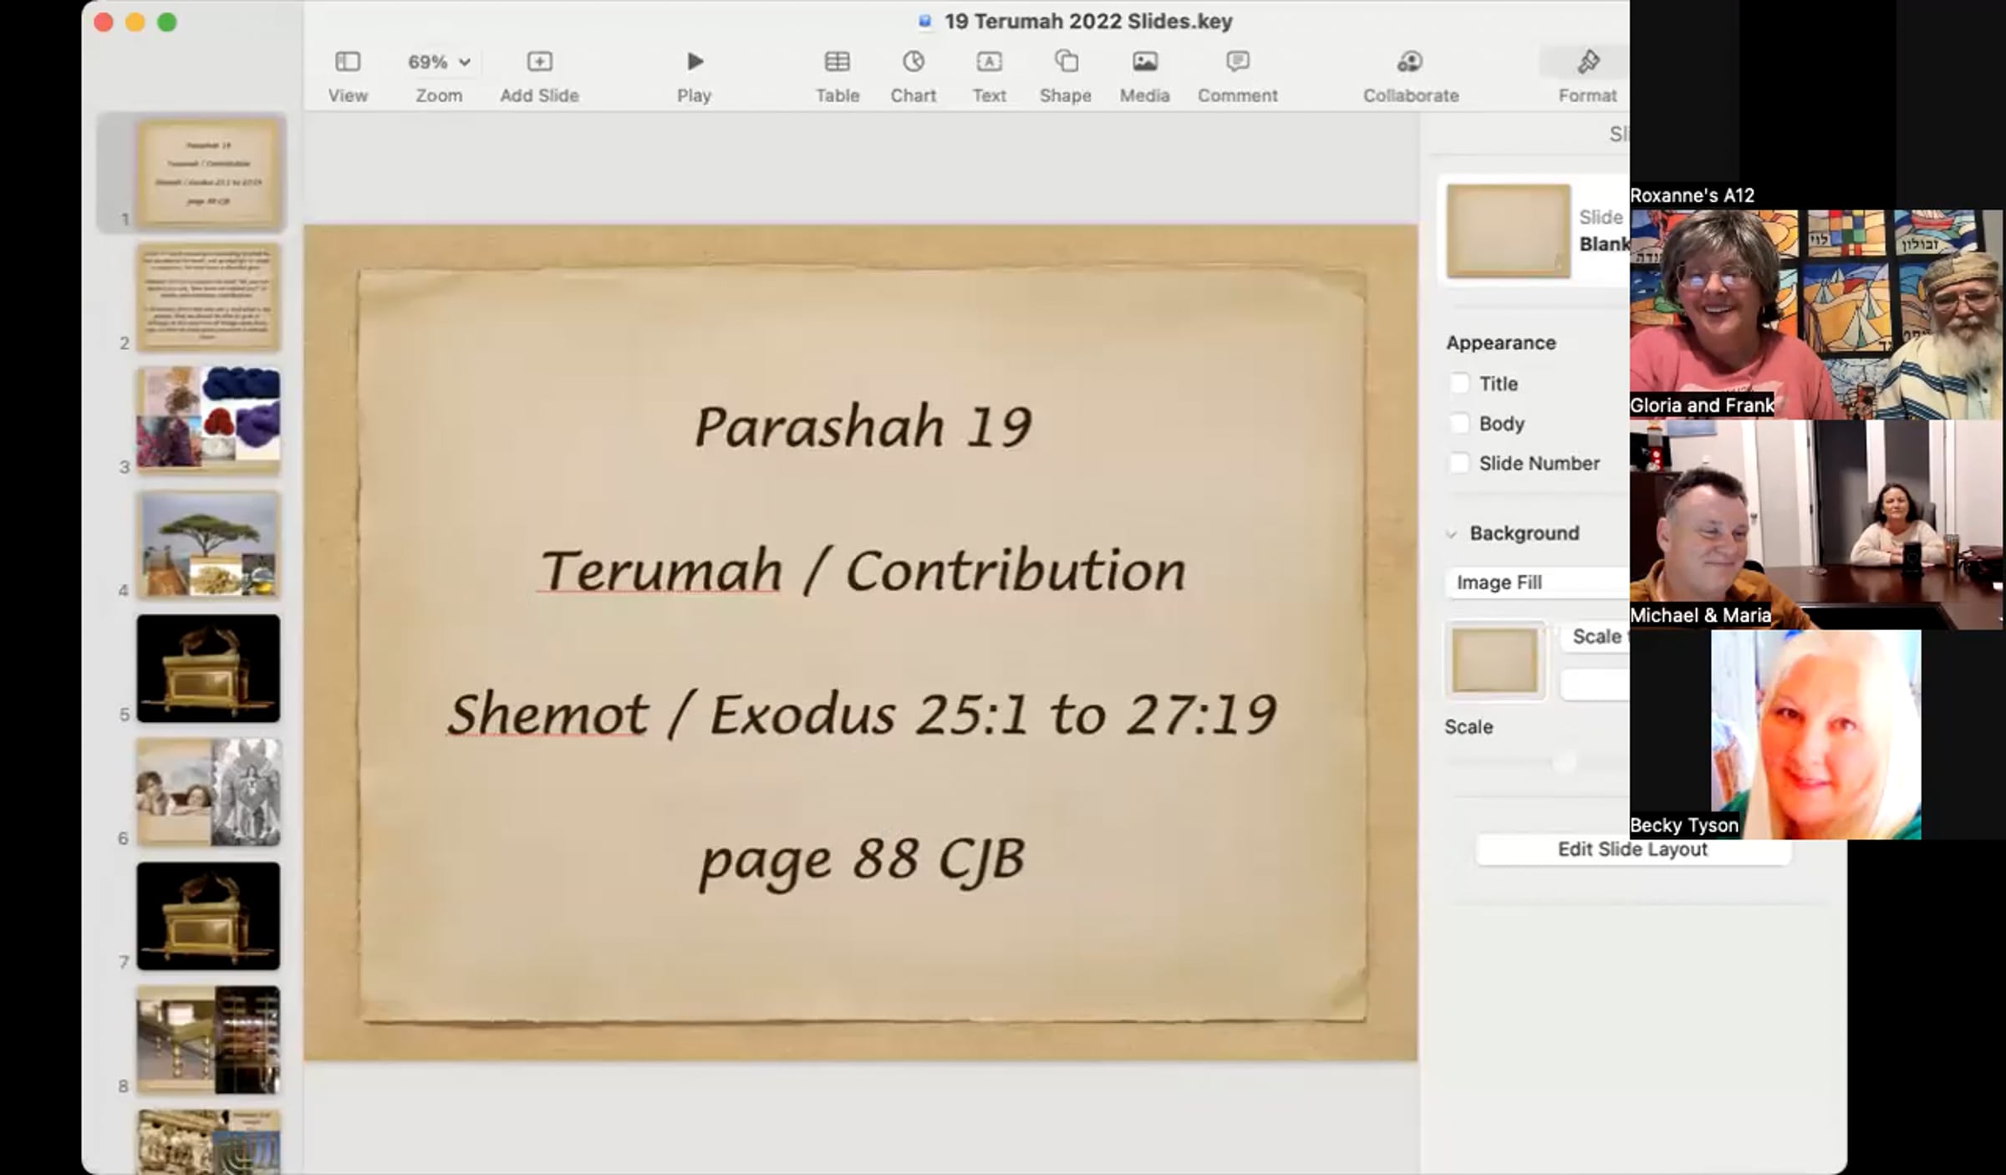Image resolution: width=2006 pixels, height=1175 pixels.
Task: Select the Text box tool
Action: coord(989,62)
